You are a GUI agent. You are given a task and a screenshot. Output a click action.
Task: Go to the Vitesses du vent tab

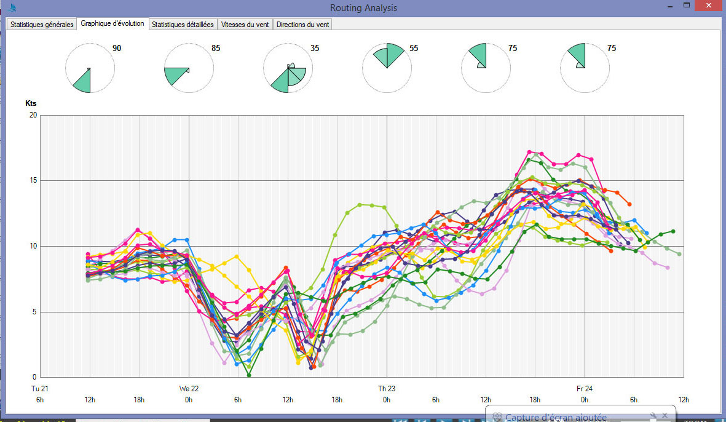tap(245, 25)
